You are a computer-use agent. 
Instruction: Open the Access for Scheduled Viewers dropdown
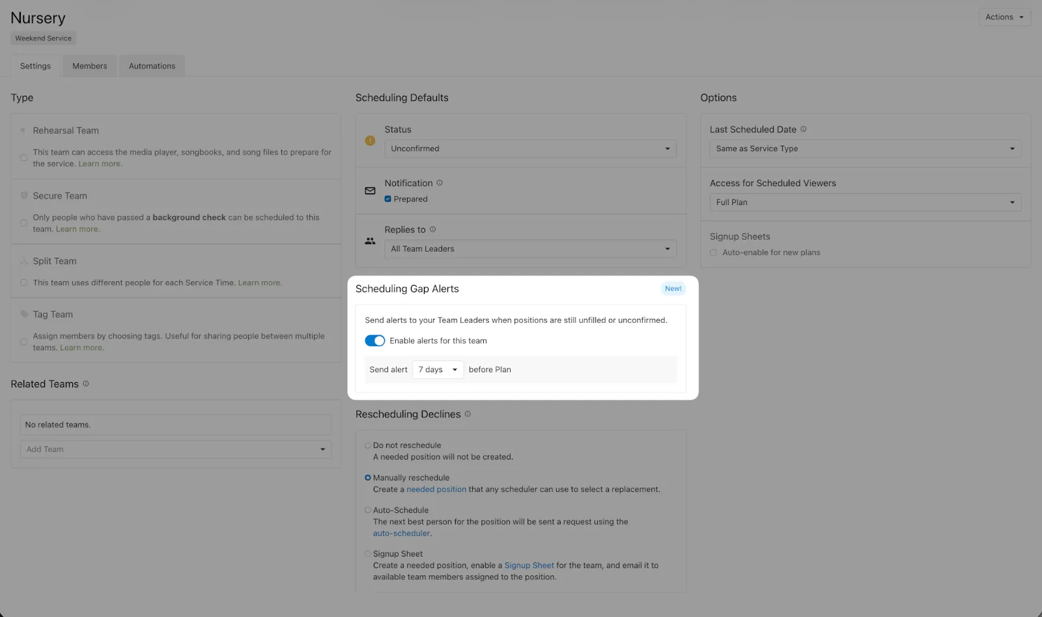(865, 202)
